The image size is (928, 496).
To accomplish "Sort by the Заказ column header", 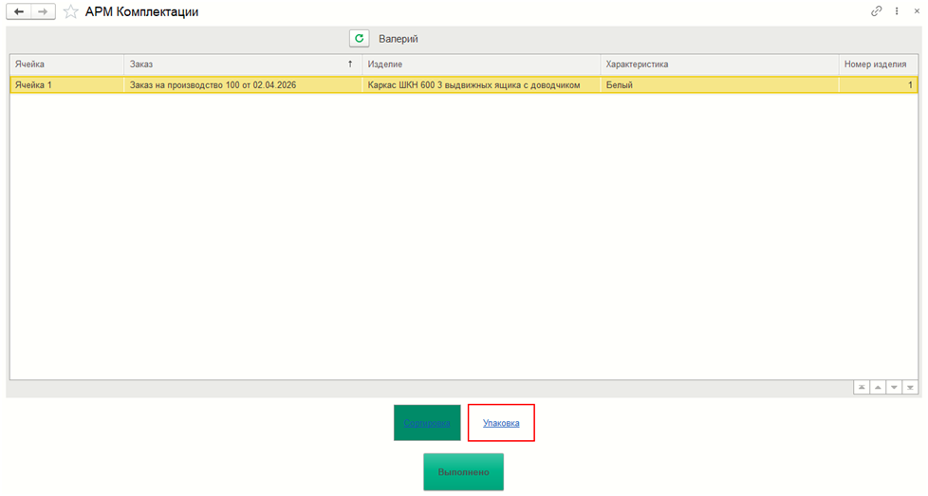I will (243, 64).
